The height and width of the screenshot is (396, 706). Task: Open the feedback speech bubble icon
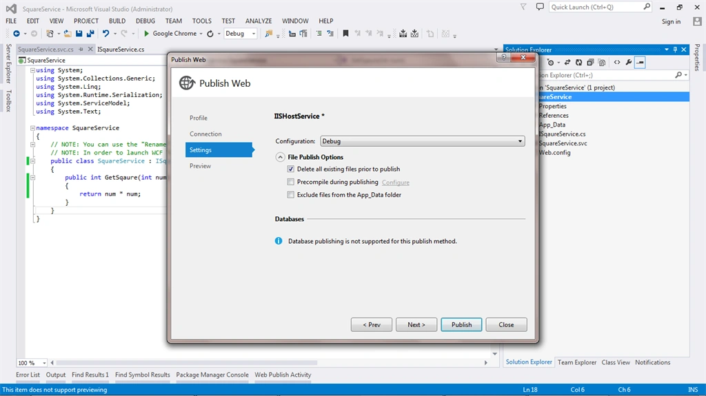(x=540, y=7)
